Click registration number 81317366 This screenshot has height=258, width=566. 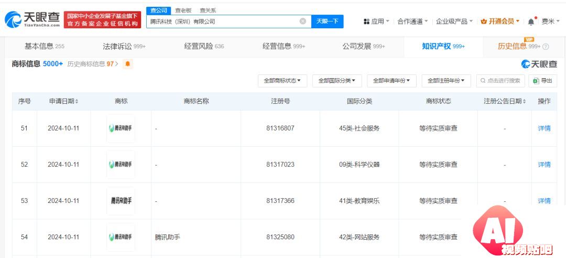[280, 201]
